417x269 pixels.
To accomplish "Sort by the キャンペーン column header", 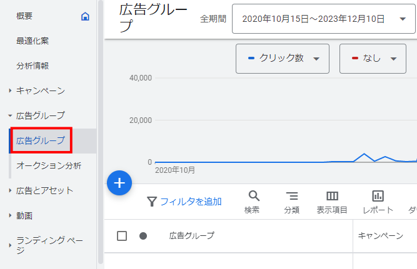I will coord(380,236).
